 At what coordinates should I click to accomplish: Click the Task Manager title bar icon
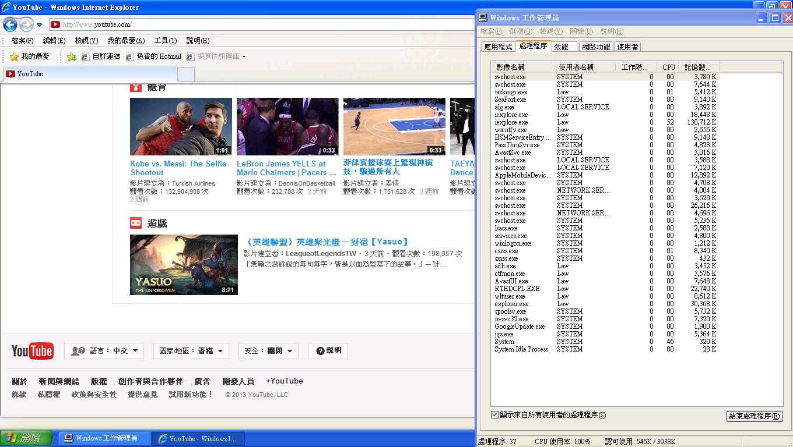(x=483, y=18)
